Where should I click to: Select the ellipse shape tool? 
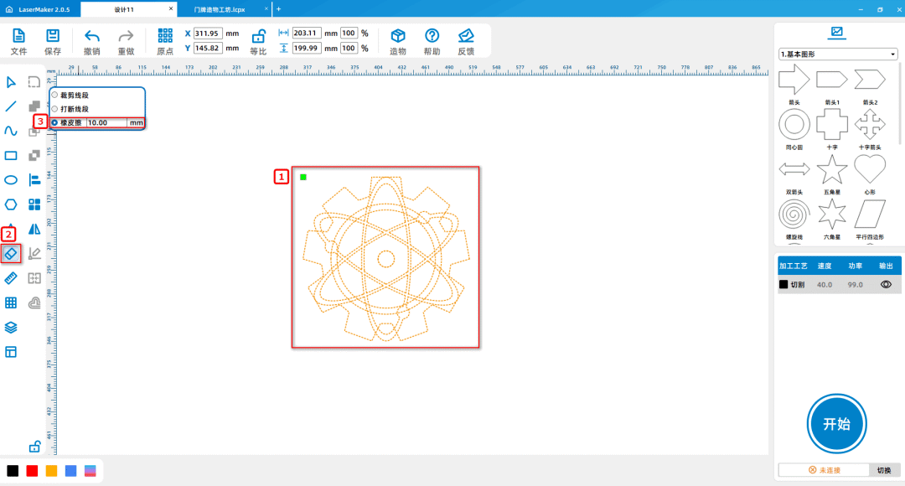coord(11,179)
